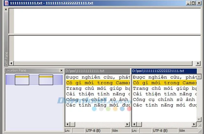Viewport: 204px width, 134px height.
Task: Minimize the WinMerge compare window
Action: (x=188, y=3)
